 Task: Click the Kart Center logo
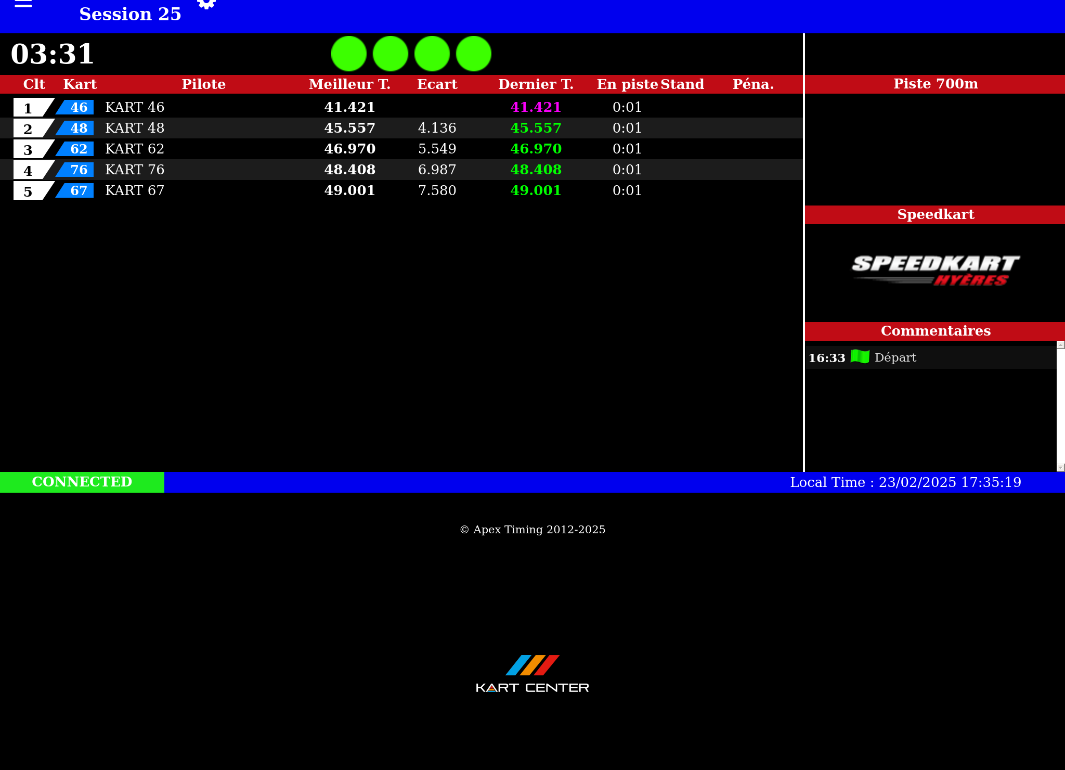532,674
